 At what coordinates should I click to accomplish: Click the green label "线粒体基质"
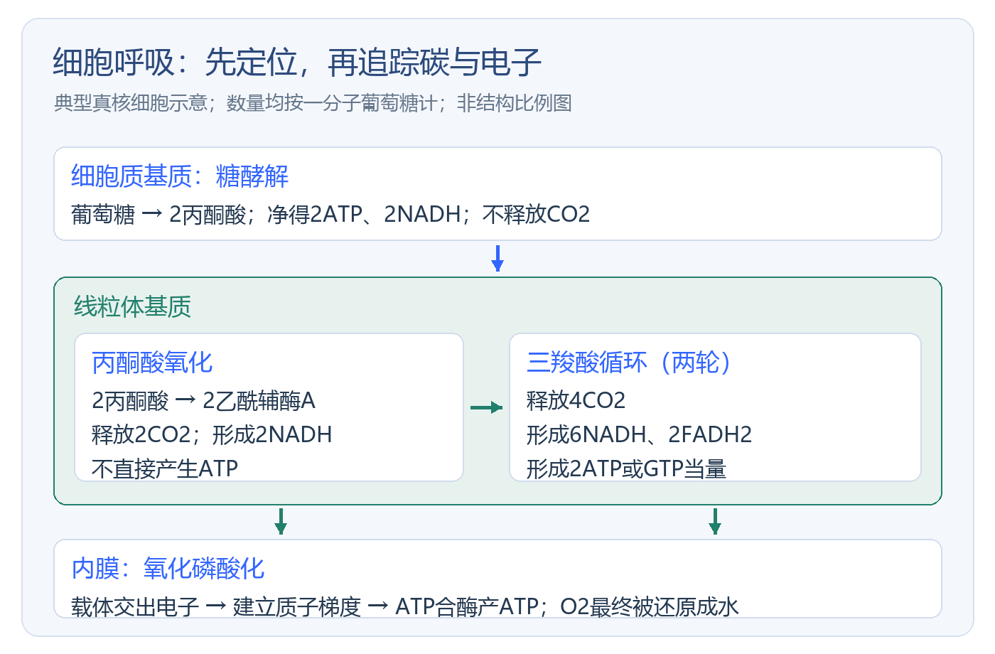(x=133, y=306)
